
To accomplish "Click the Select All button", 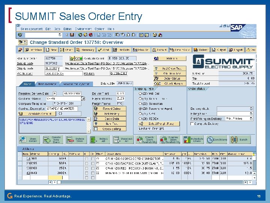I will 100,139.
